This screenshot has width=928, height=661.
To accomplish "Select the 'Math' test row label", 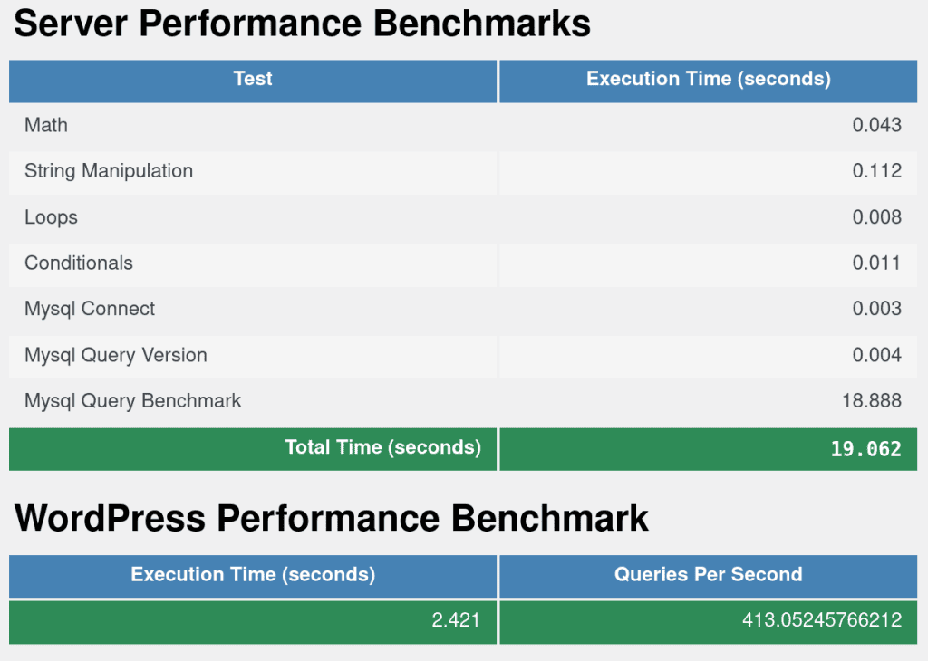I will [x=46, y=125].
